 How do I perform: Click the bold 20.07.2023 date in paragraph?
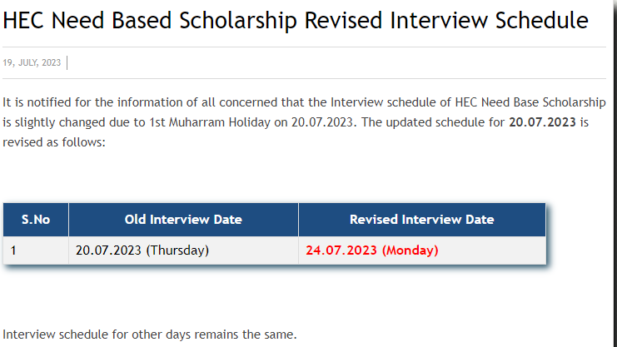pos(542,122)
